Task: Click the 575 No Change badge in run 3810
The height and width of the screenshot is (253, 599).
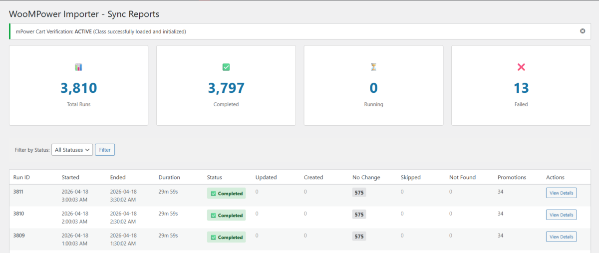Action: 359,214
